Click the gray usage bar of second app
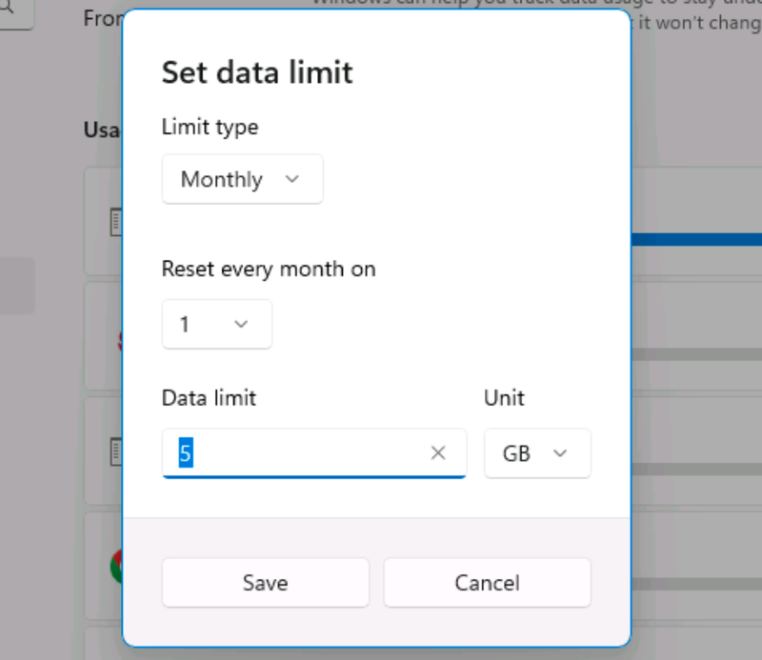 click(x=695, y=353)
